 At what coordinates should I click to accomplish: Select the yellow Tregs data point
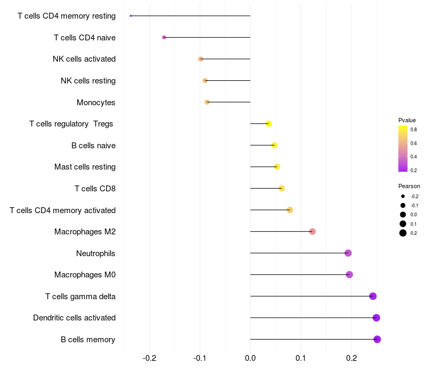[x=269, y=124]
